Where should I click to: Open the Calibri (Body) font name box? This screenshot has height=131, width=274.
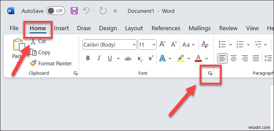tap(110, 45)
